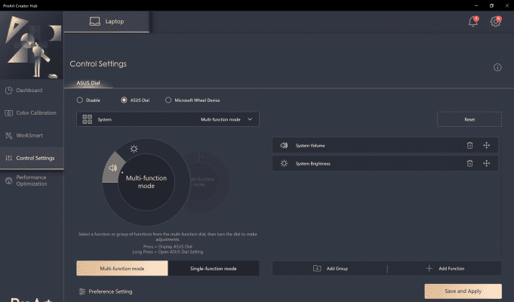Screen dimensions: 514x302
Task: Click the System apps grid icon
Action: click(88, 119)
